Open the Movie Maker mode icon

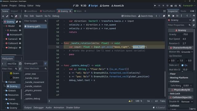click(180, 6)
